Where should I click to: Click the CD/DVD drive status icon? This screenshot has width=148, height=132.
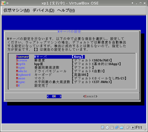point(107,128)
